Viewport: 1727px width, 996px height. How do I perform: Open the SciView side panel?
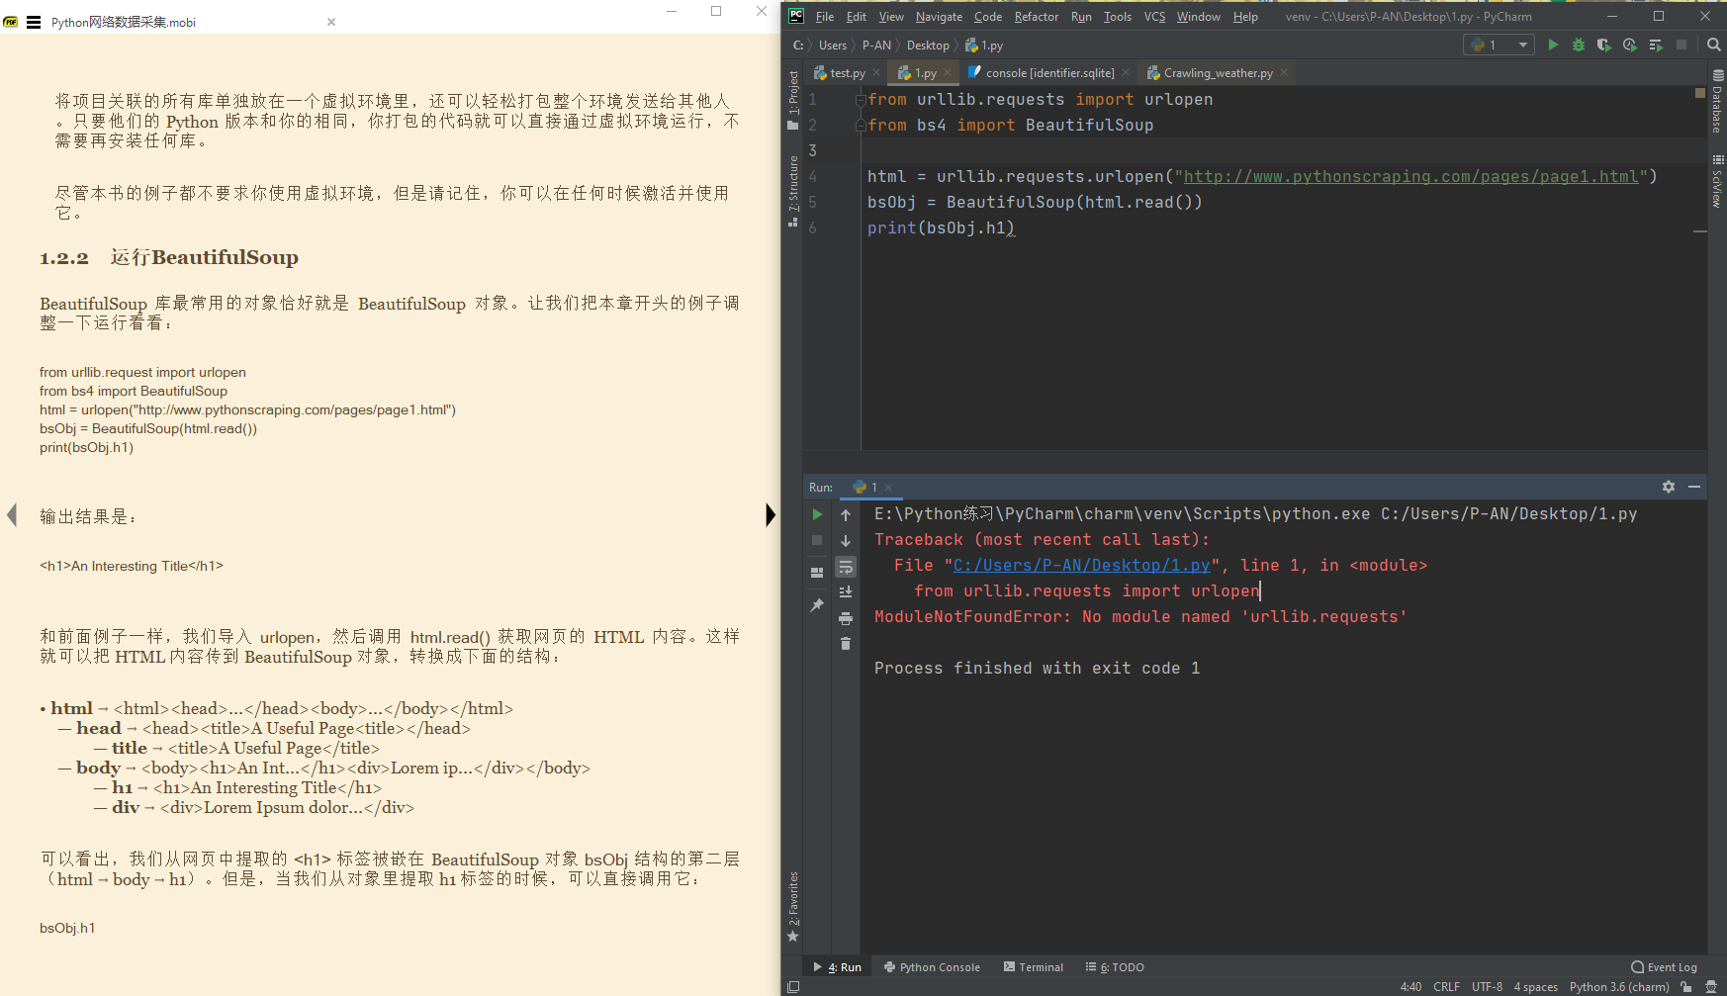[1717, 181]
